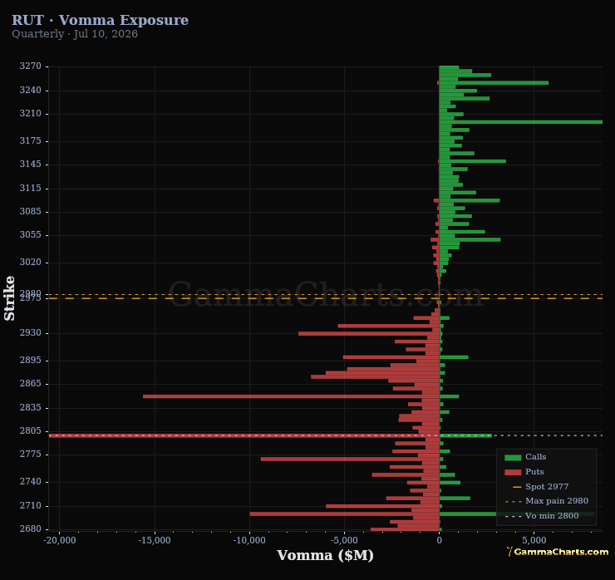Click the 3270 strike axis label
The image size is (615, 580).
click(31, 66)
